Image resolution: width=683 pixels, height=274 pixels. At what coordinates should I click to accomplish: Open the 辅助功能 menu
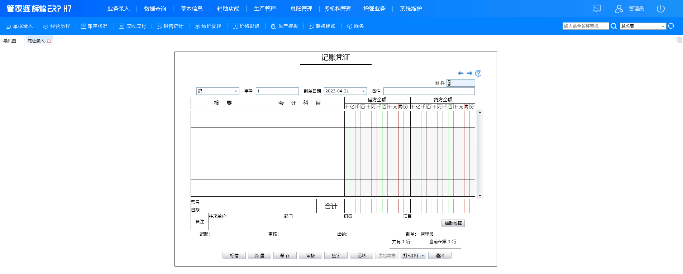pyautogui.click(x=228, y=9)
